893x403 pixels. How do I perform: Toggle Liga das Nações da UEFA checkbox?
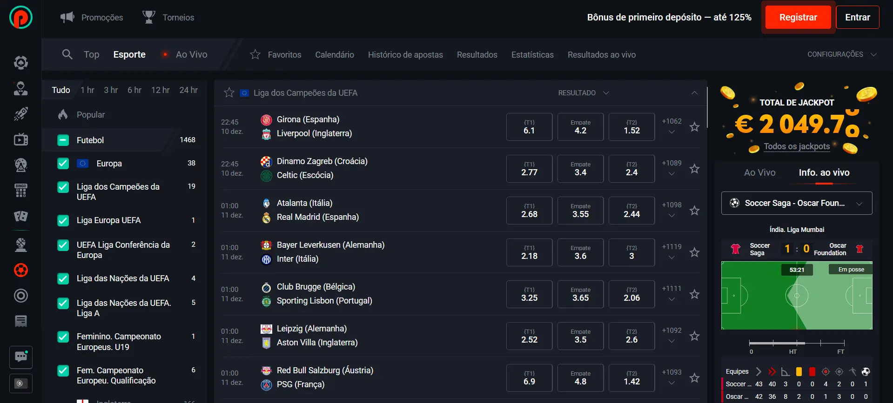tap(63, 278)
